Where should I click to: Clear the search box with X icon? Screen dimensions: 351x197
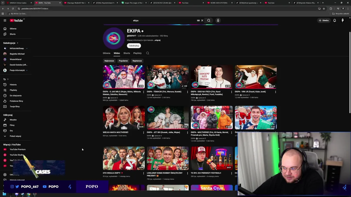click(202, 21)
